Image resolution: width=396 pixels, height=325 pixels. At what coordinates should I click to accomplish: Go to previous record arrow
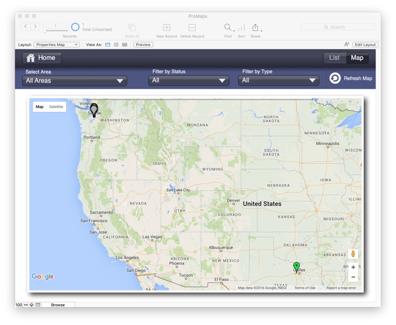[26, 26]
